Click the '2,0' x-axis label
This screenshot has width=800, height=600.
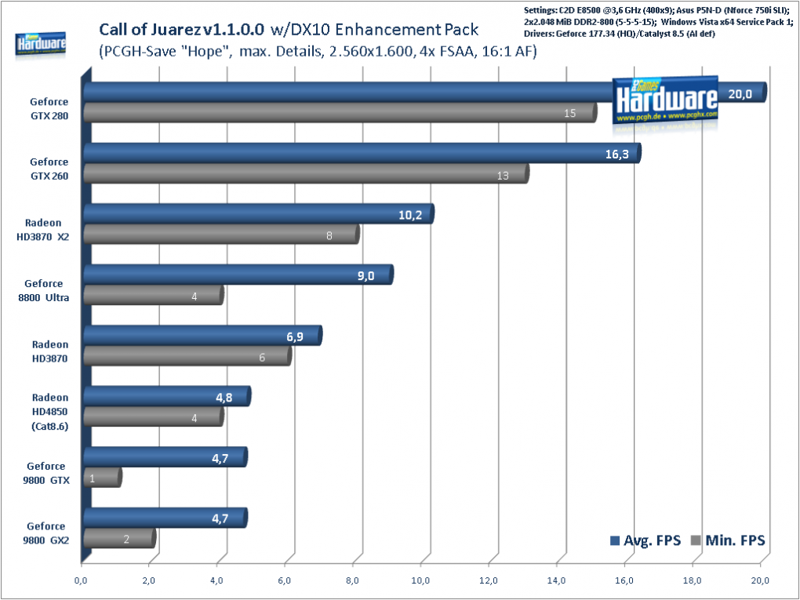(148, 580)
